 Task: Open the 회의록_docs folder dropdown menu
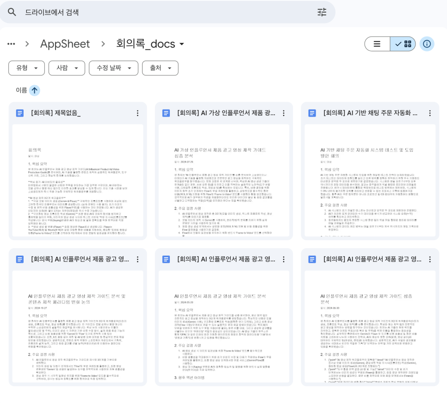click(150, 44)
